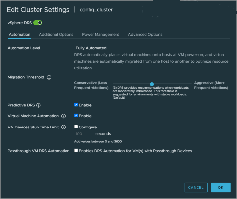Toggle the vSphere DRS switch

click(38, 23)
